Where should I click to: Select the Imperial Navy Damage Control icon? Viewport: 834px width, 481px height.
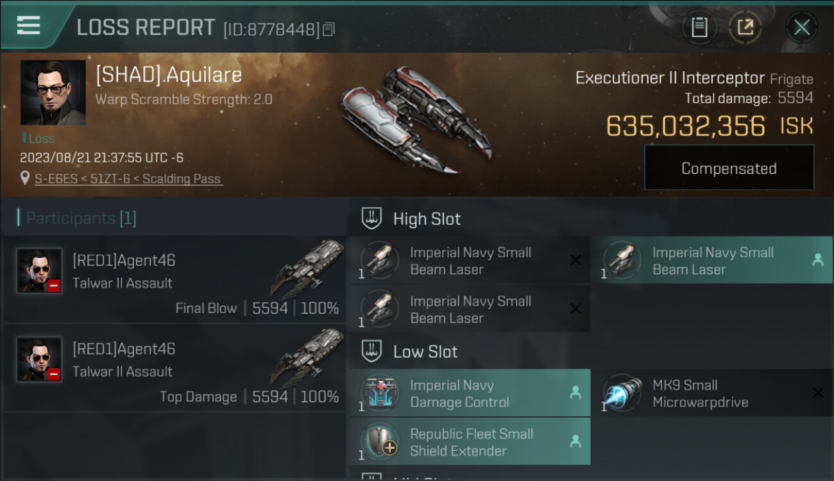point(380,392)
